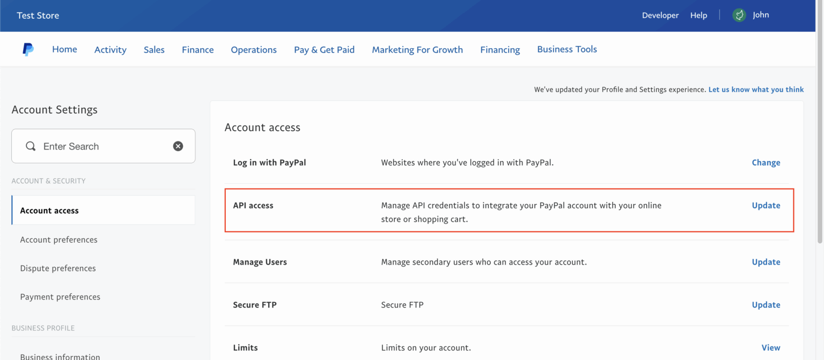Change Log in with PayPal websites
The height and width of the screenshot is (360, 824).
[x=766, y=162]
